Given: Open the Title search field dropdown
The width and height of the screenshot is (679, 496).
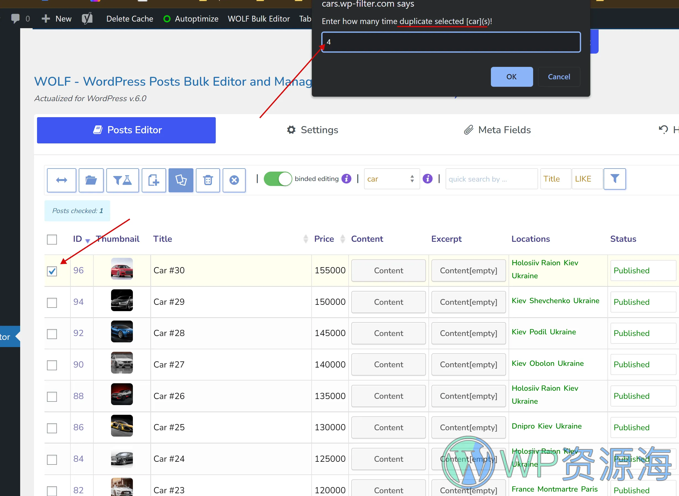Looking at the screenshot, I should [555, 179].
